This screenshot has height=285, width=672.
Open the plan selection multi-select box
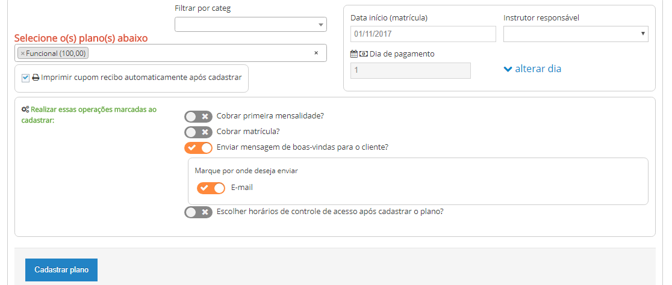click(199, 54)
